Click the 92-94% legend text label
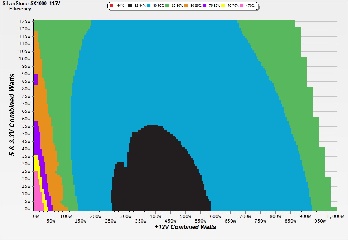 [140, 6]
